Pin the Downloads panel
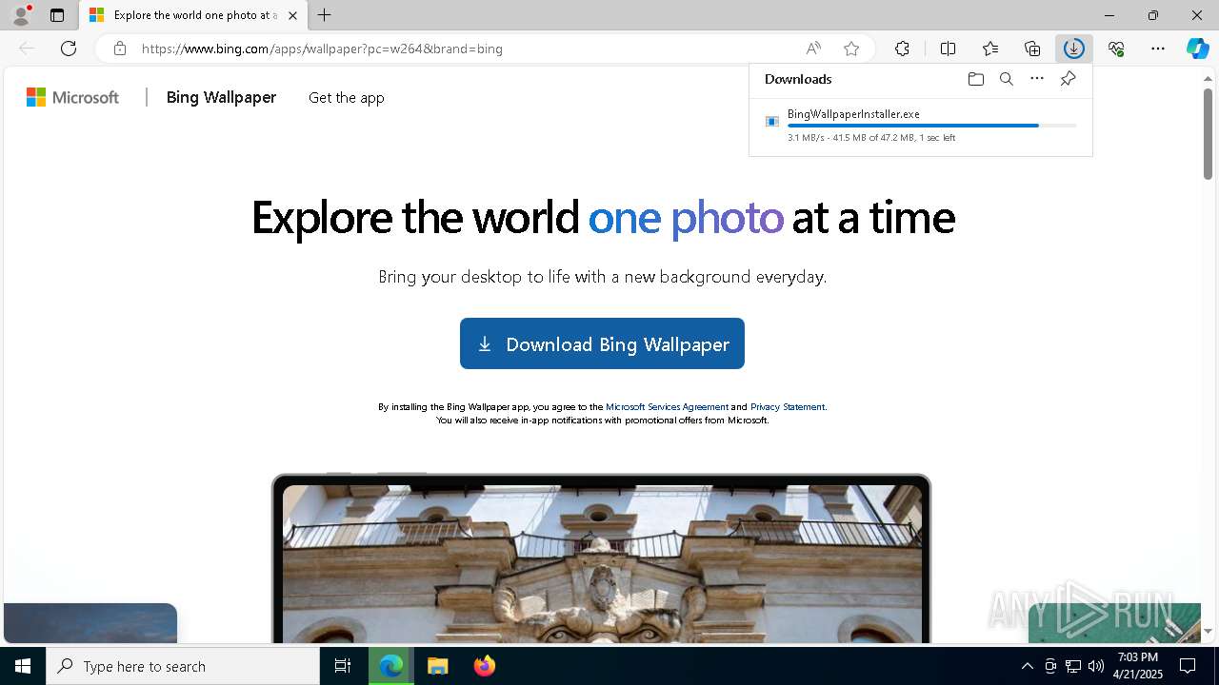Viewport: 1219px width, 685px height. point(1068,79)
